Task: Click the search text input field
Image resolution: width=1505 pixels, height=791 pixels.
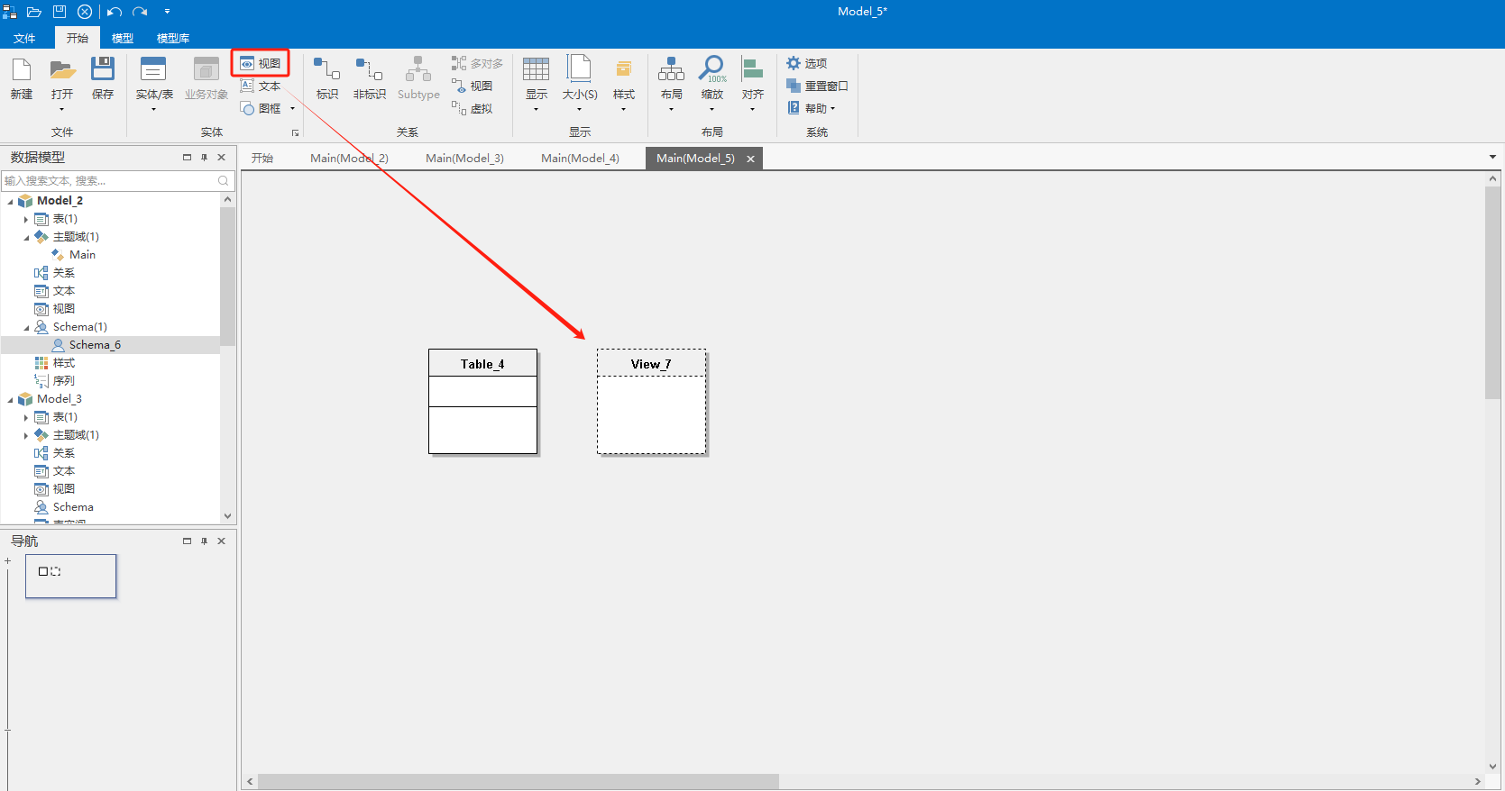Action: point(108,181)
